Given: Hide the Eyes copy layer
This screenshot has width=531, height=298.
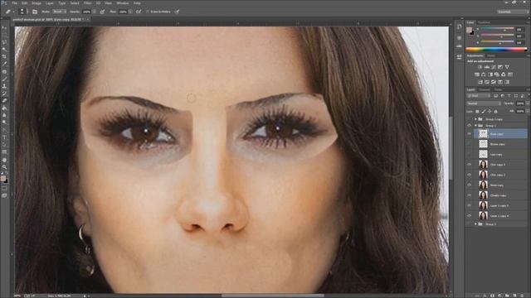Looking at the screenshot, I should pyautogui.click(x=469, y=134).
